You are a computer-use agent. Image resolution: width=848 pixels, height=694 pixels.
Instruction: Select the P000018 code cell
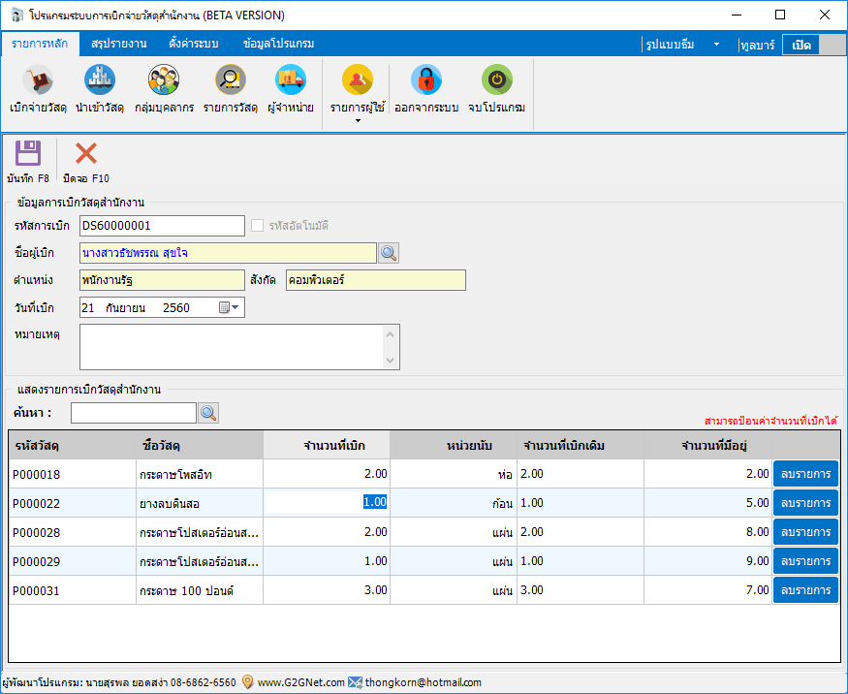pos(73,474)
